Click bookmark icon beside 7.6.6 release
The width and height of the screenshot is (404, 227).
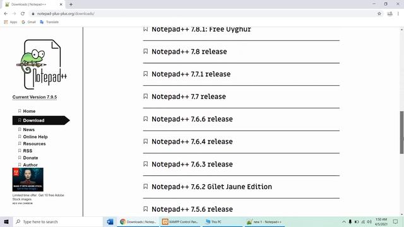(x=146, y=119)
